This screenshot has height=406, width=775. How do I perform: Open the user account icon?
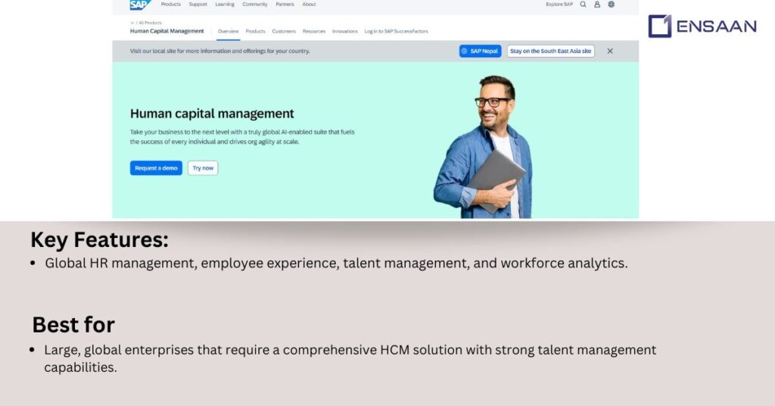coord(597,5)
